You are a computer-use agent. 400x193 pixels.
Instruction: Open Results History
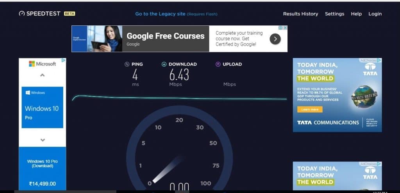[x=300, y=14]
